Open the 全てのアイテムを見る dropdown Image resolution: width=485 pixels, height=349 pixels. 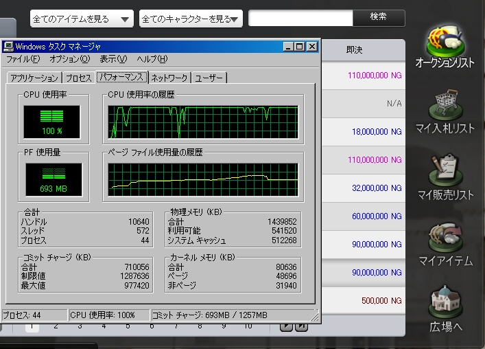pos(82,19)
